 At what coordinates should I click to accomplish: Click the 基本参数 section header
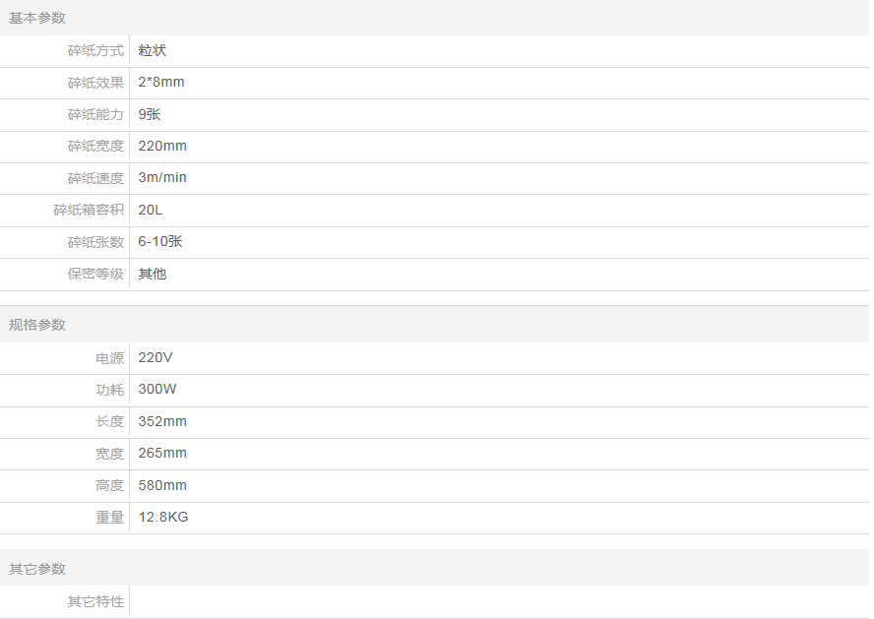pos(37,18)
